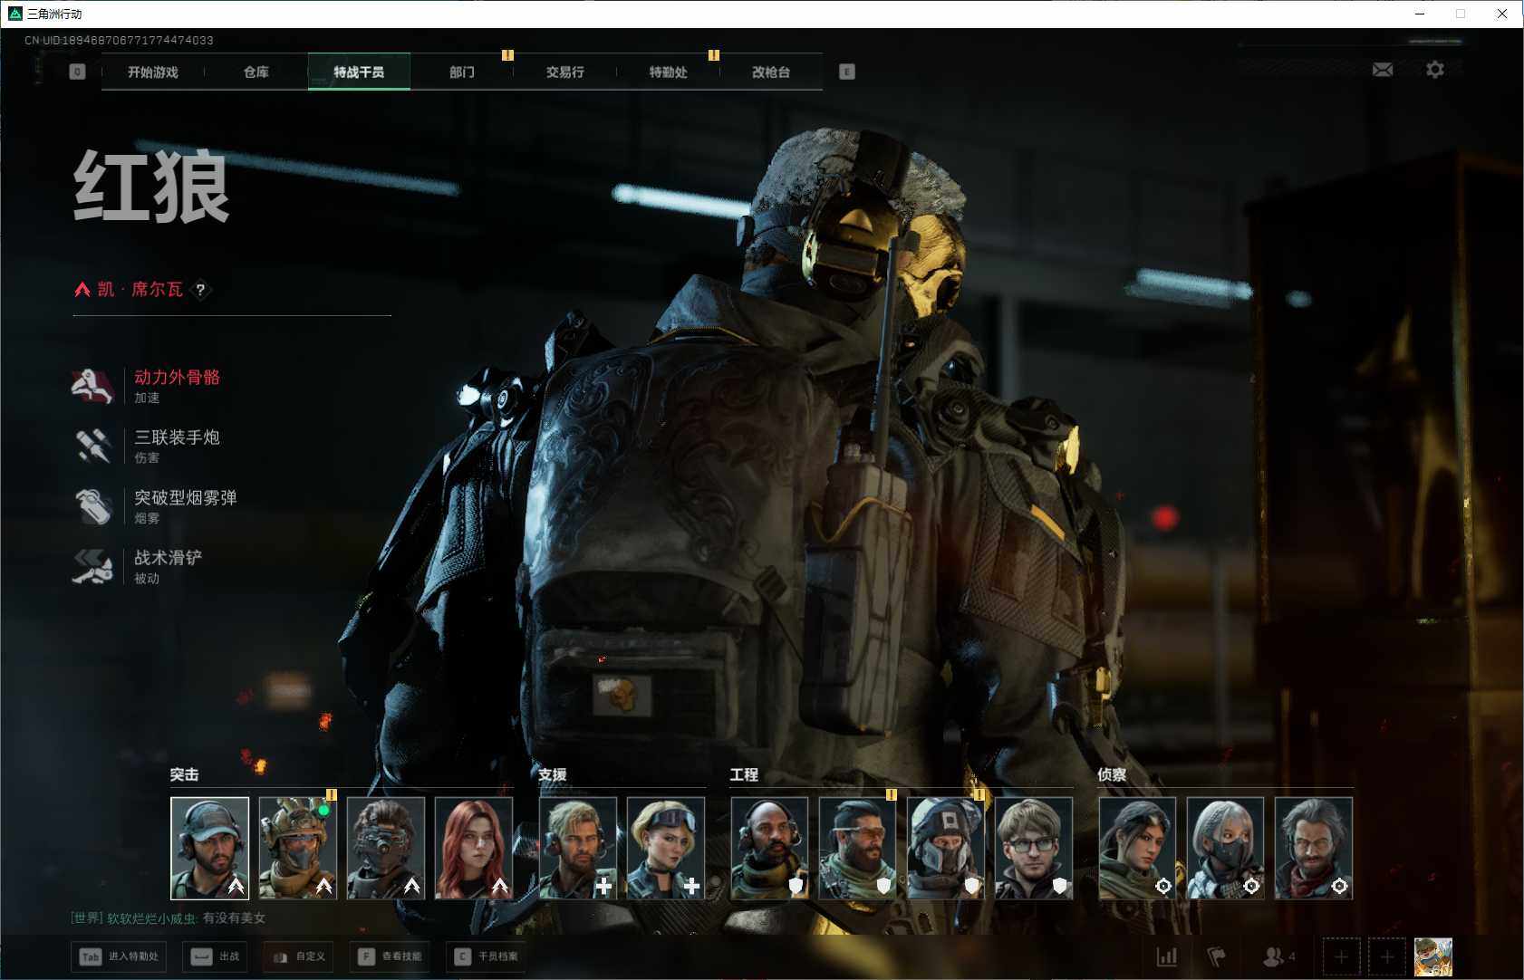Click the 支援 category label
The image size is (1524, 980).
tap(552, 774)
